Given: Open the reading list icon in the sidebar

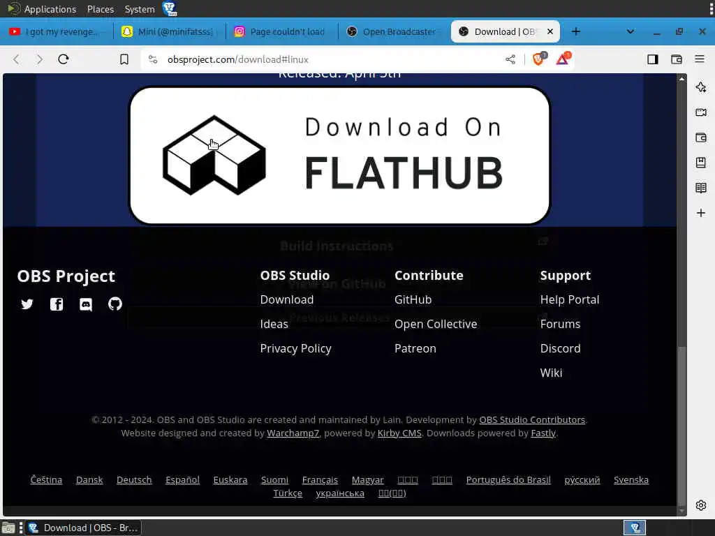Looking at the screenshot, I should [x=701, y=188].
